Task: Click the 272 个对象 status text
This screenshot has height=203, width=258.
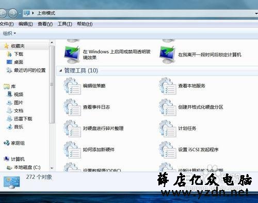Action: [39, 177]
